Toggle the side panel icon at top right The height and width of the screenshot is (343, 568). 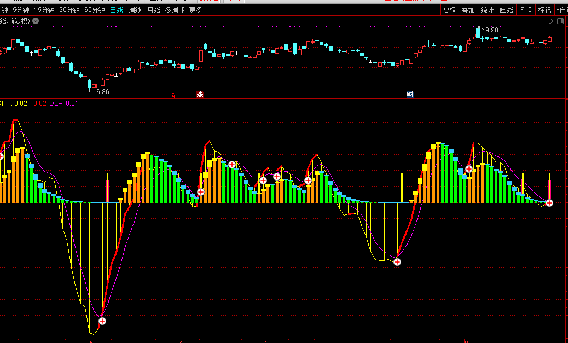560,21
